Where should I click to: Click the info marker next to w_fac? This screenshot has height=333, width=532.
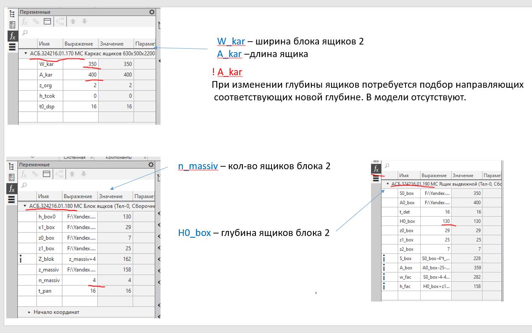tap(384, 277)
